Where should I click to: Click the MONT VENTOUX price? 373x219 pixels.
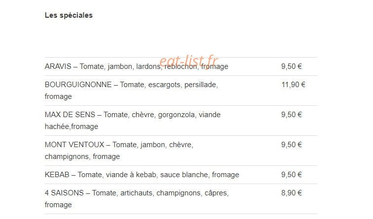pos(291,145)
